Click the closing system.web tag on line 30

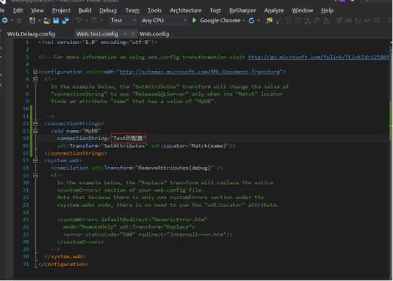click(x=65, y=257)
